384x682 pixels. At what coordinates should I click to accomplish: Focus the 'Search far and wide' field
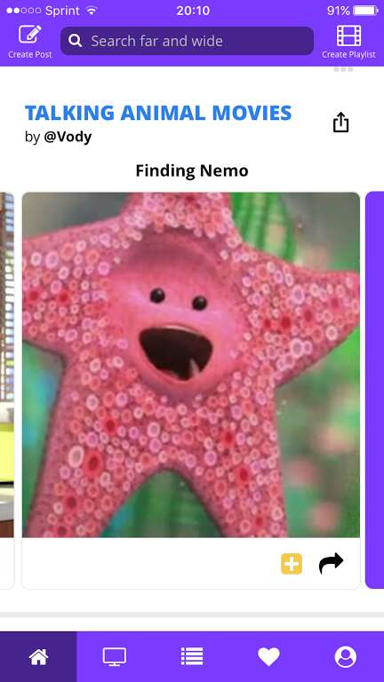tap(187, 41)
